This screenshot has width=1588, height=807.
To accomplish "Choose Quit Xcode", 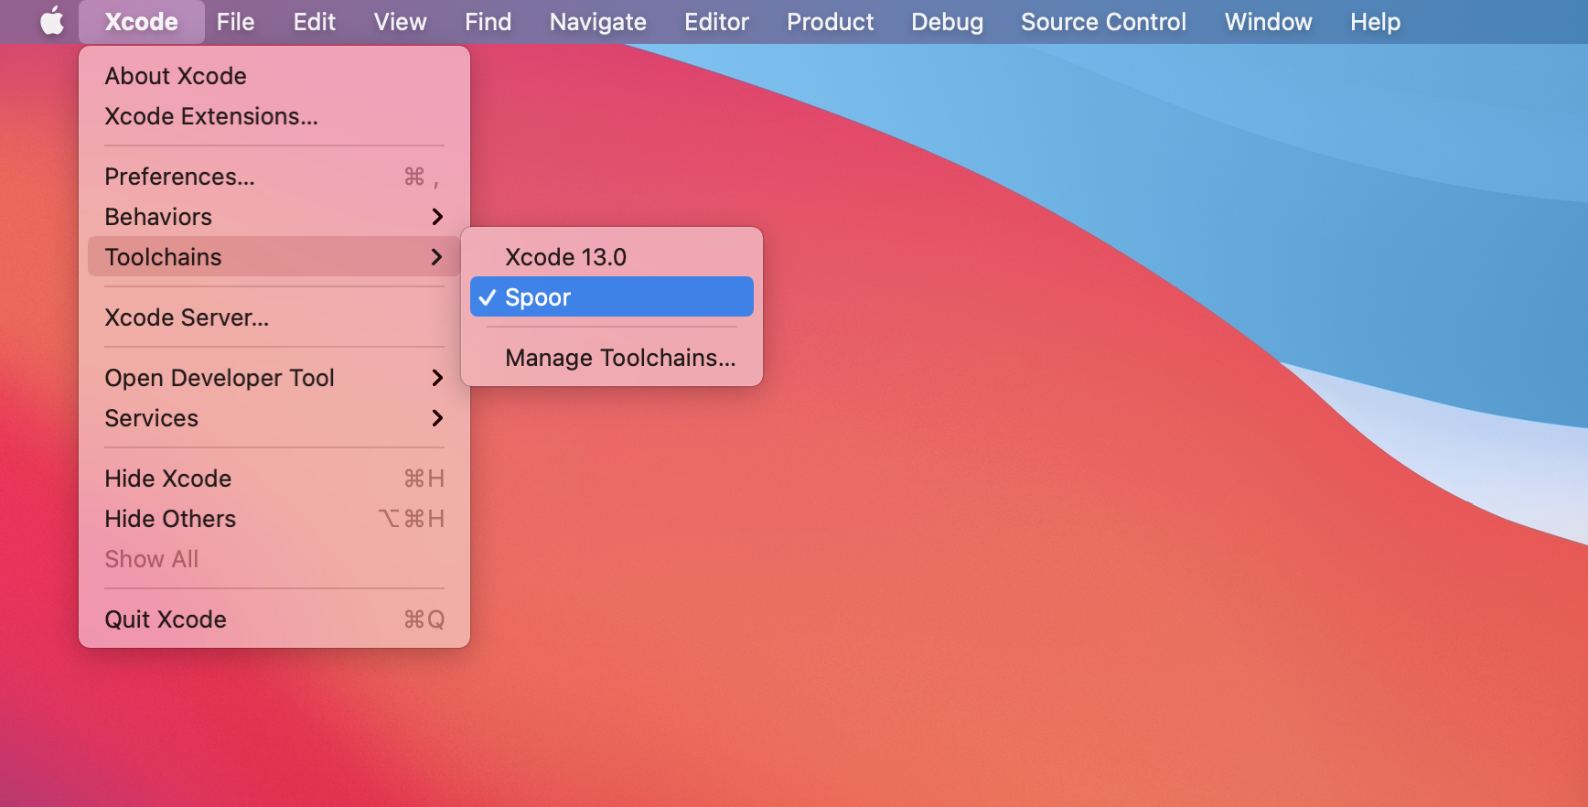I will point(274,619).
